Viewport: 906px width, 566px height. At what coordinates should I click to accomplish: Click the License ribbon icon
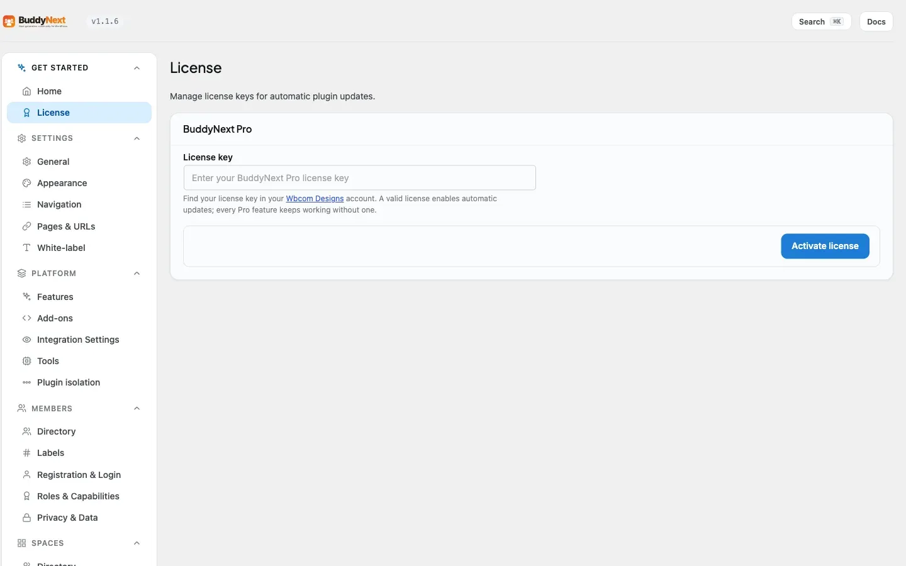[26, 113]
